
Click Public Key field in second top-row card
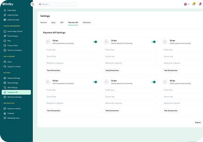pos(130,50)
